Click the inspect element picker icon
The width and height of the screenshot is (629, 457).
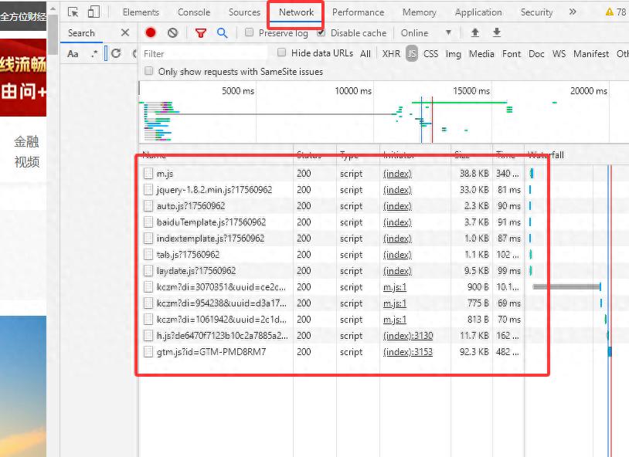(73, 12)
